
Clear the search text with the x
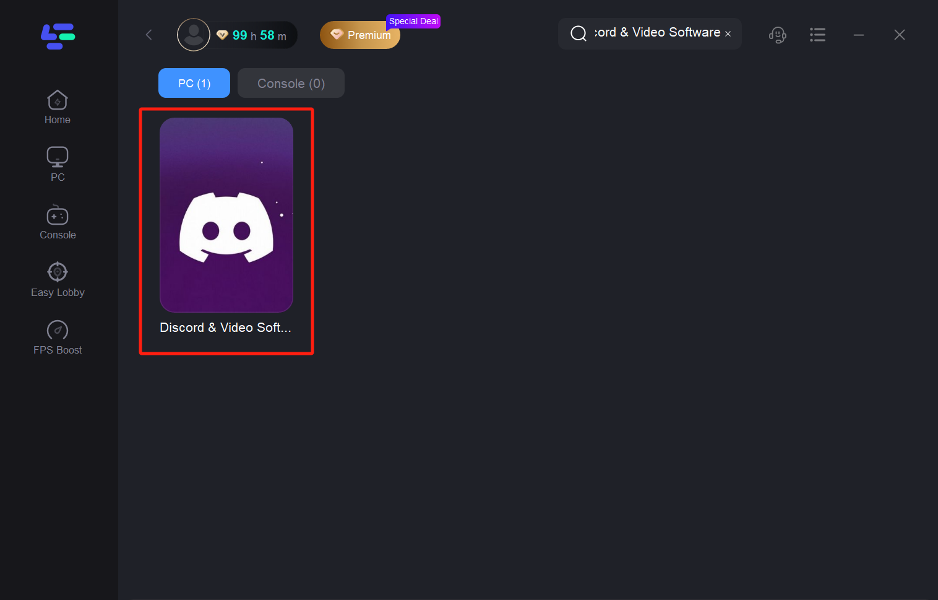click(728, 34)
